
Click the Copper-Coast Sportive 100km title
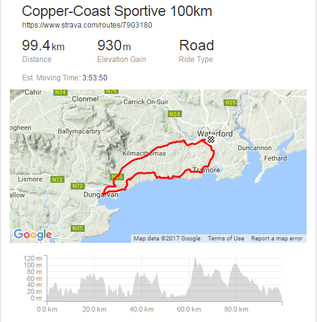(117, 11)
